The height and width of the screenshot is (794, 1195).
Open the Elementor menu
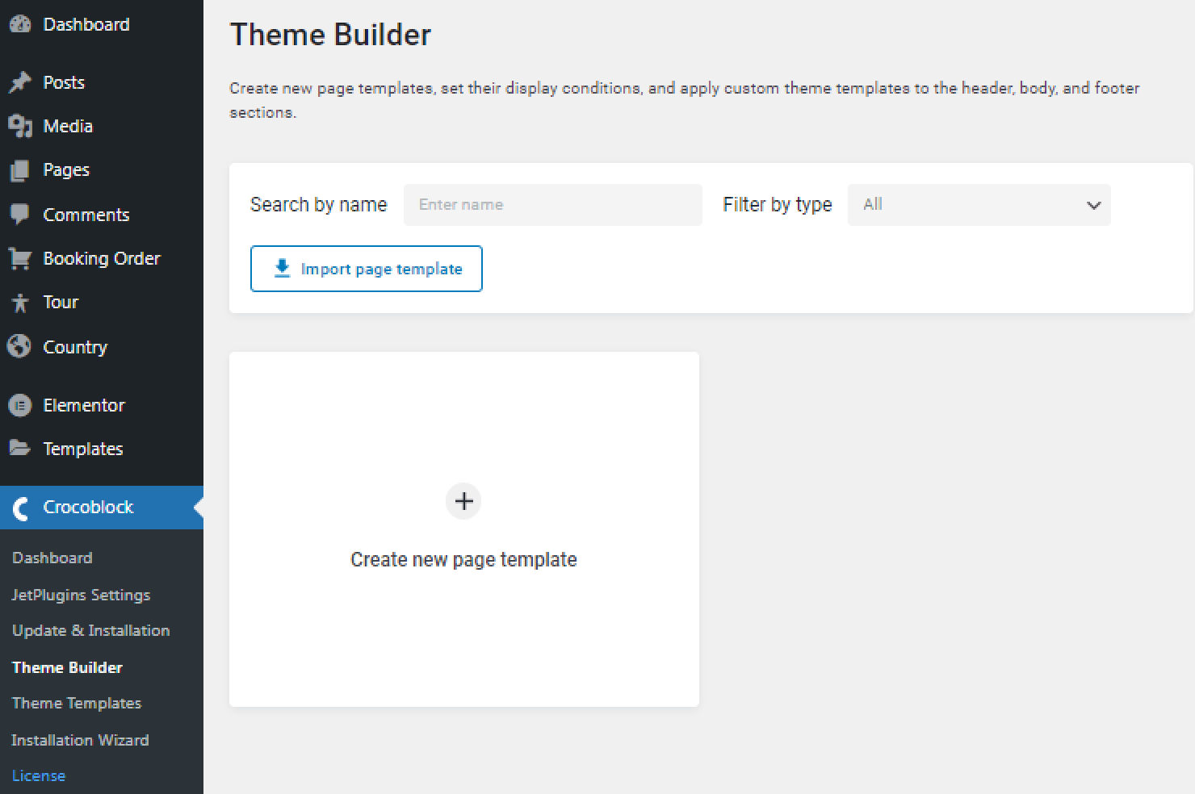102,405
